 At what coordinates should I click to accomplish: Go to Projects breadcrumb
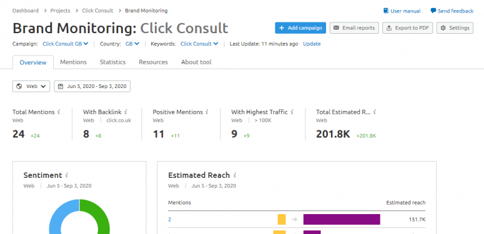point(60,11)
